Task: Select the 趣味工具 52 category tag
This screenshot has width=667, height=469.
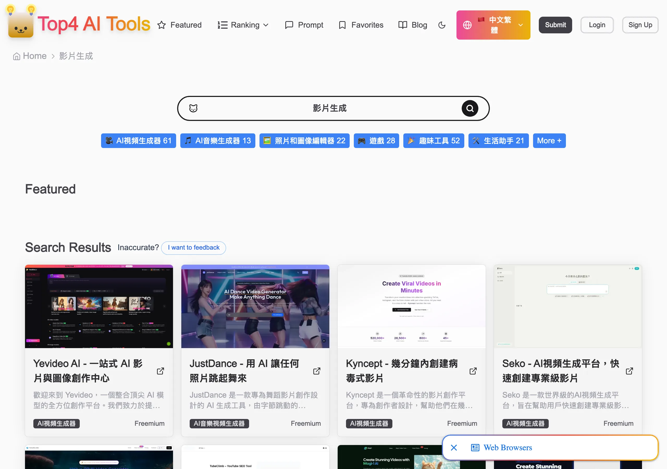Action: (x=434, y=141)
